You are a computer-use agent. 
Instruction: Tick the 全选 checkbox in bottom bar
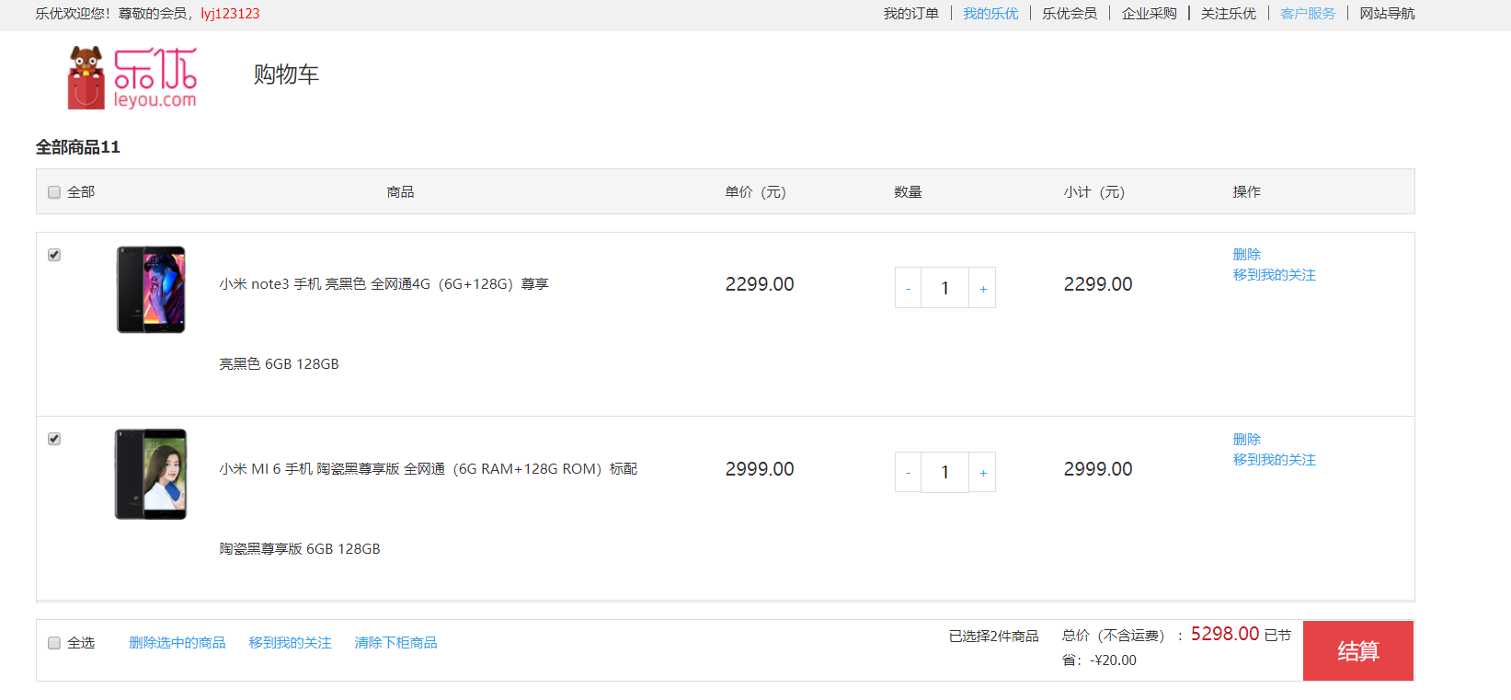click(54, 643)
